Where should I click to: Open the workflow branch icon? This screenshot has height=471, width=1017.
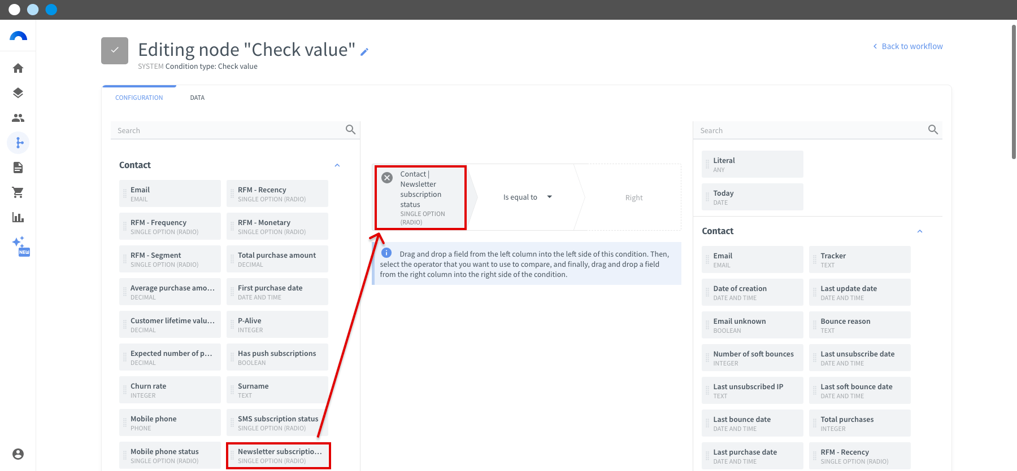pos(18,143)
